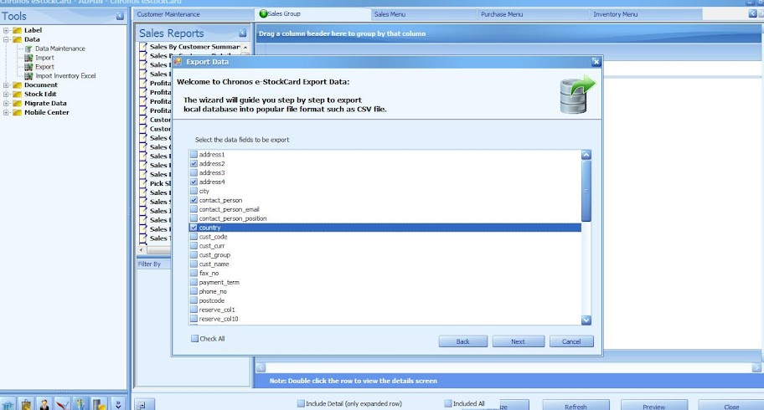Switch to the Customer Maintenance tab
Image resolution: width=764 pixels, height=410 pixels.
pos(194,14)
